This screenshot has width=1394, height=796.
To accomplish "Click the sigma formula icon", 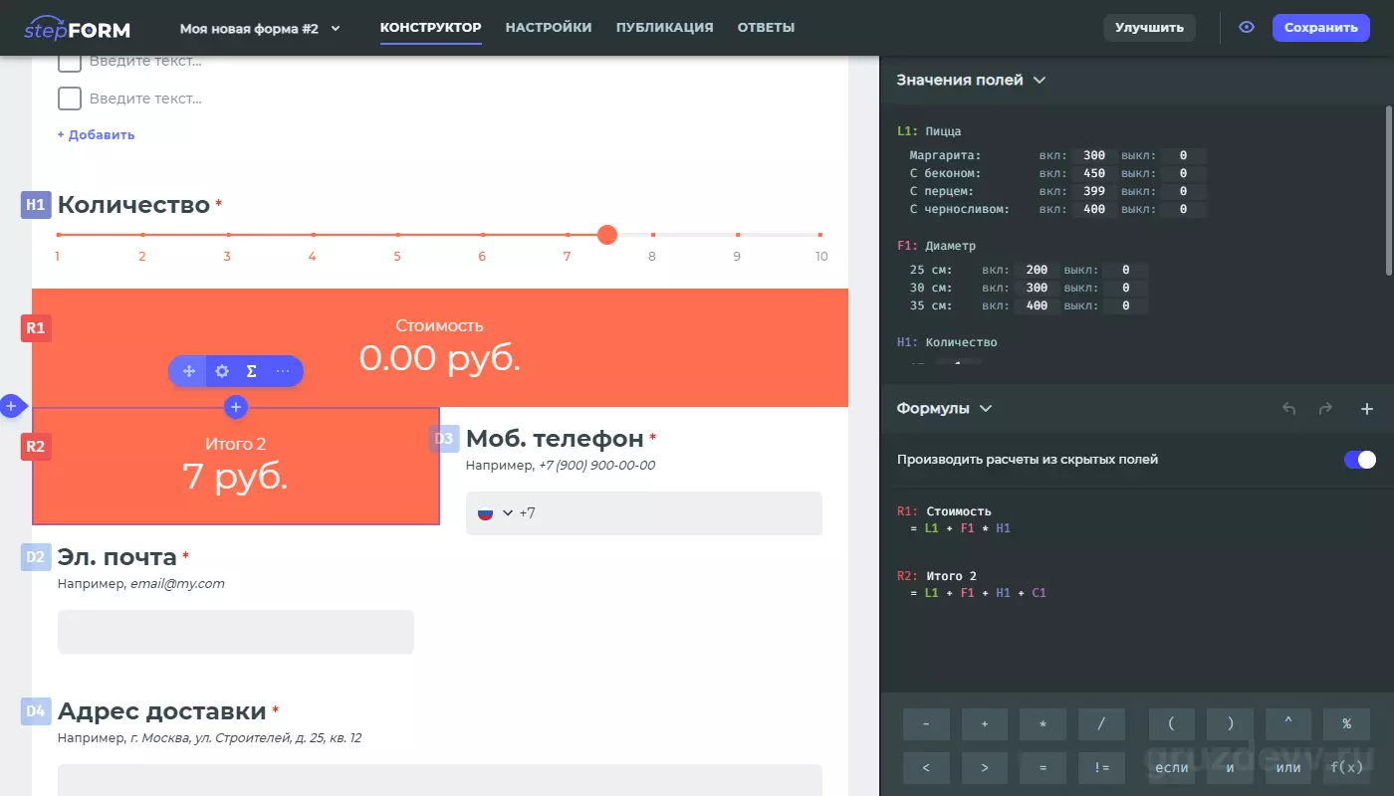I will tap(252, 371).
